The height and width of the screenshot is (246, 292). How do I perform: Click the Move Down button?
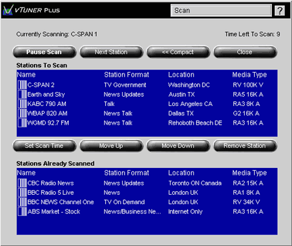178,146
